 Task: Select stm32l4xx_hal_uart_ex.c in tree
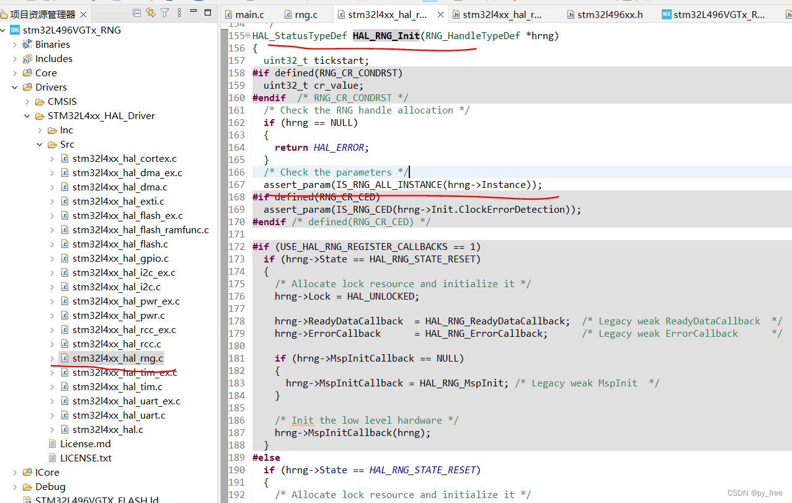coord(127,401)
